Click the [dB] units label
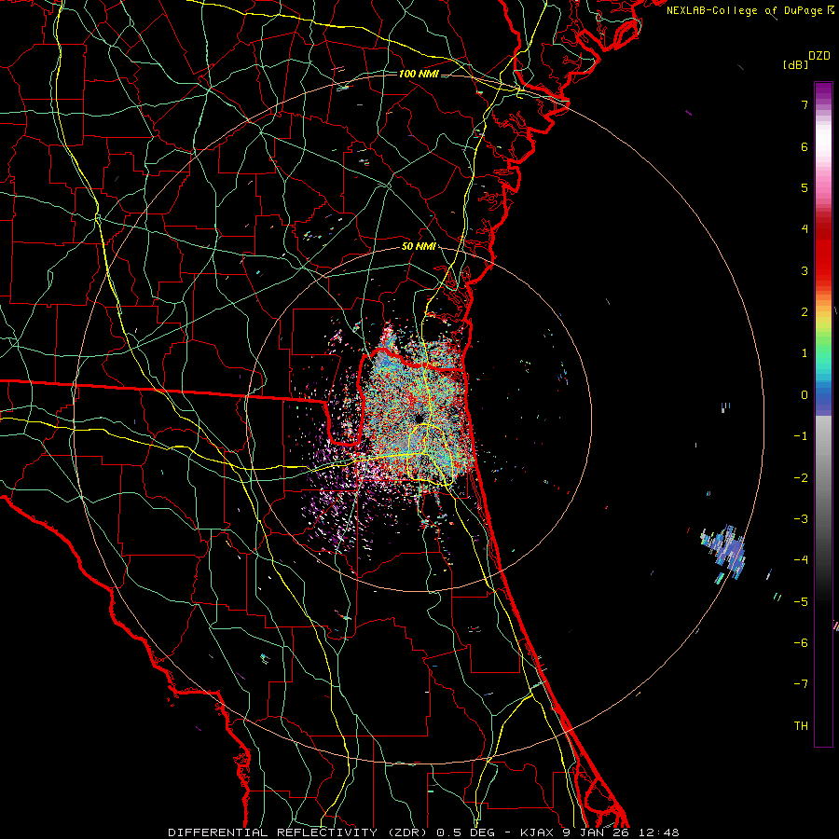Viewport: 839px width, 839px height. click(796, 64)
